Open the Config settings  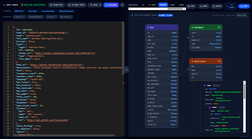point(217,6)
